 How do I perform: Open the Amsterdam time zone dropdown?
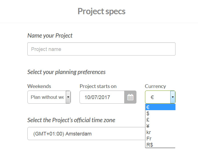86,134
